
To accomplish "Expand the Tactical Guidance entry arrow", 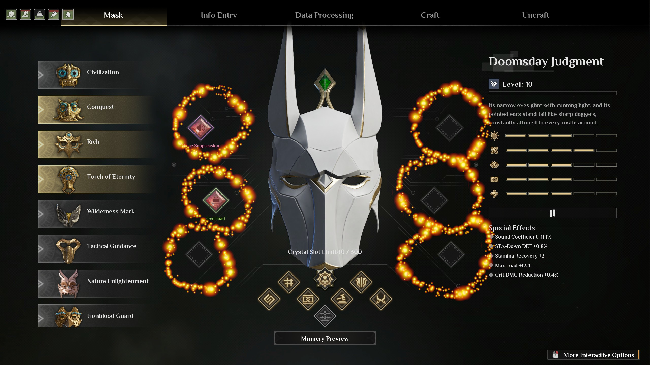I will click(x=41, y=249).
